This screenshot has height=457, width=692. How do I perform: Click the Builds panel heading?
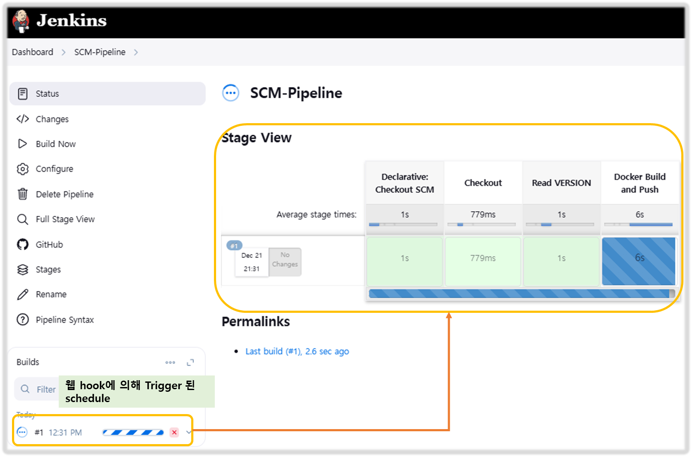click(28, 362)
